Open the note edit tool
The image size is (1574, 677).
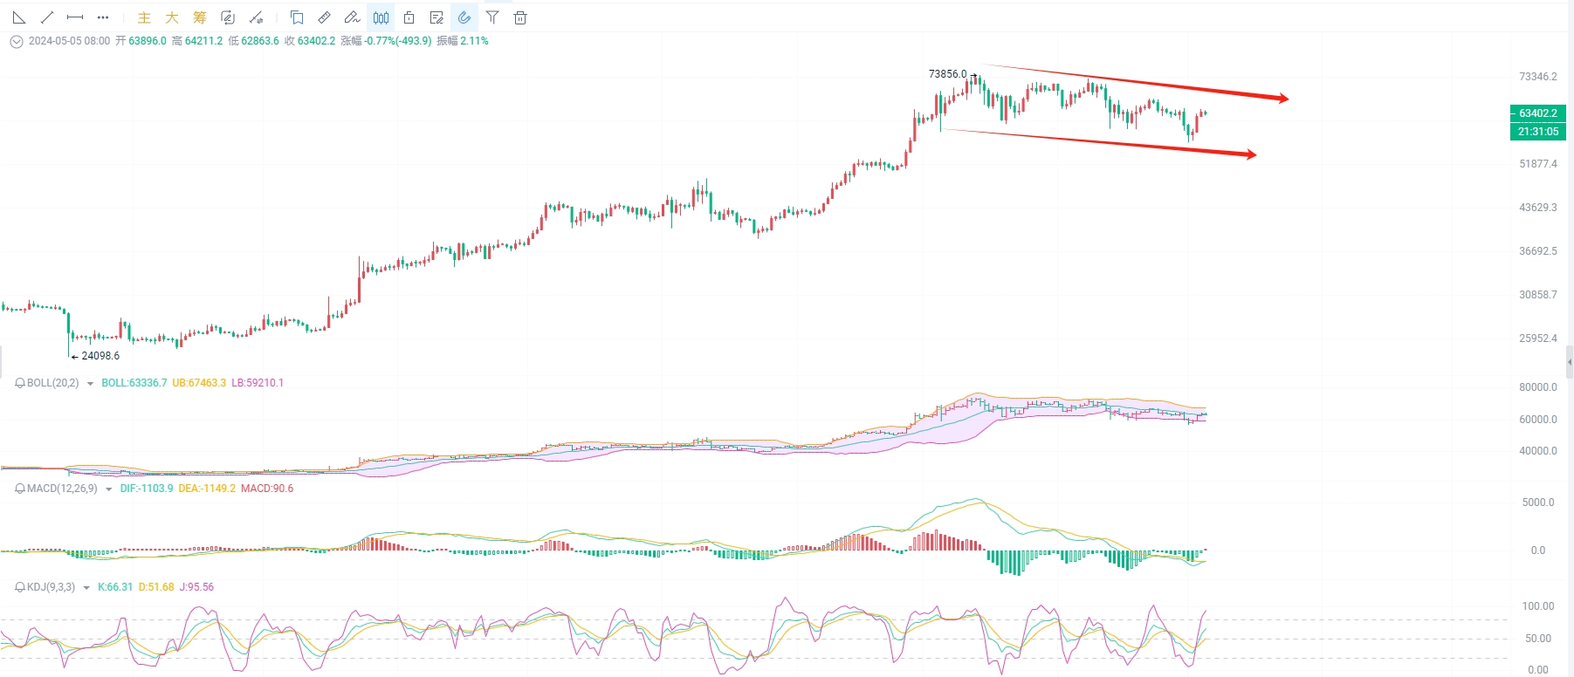point(436,17)
